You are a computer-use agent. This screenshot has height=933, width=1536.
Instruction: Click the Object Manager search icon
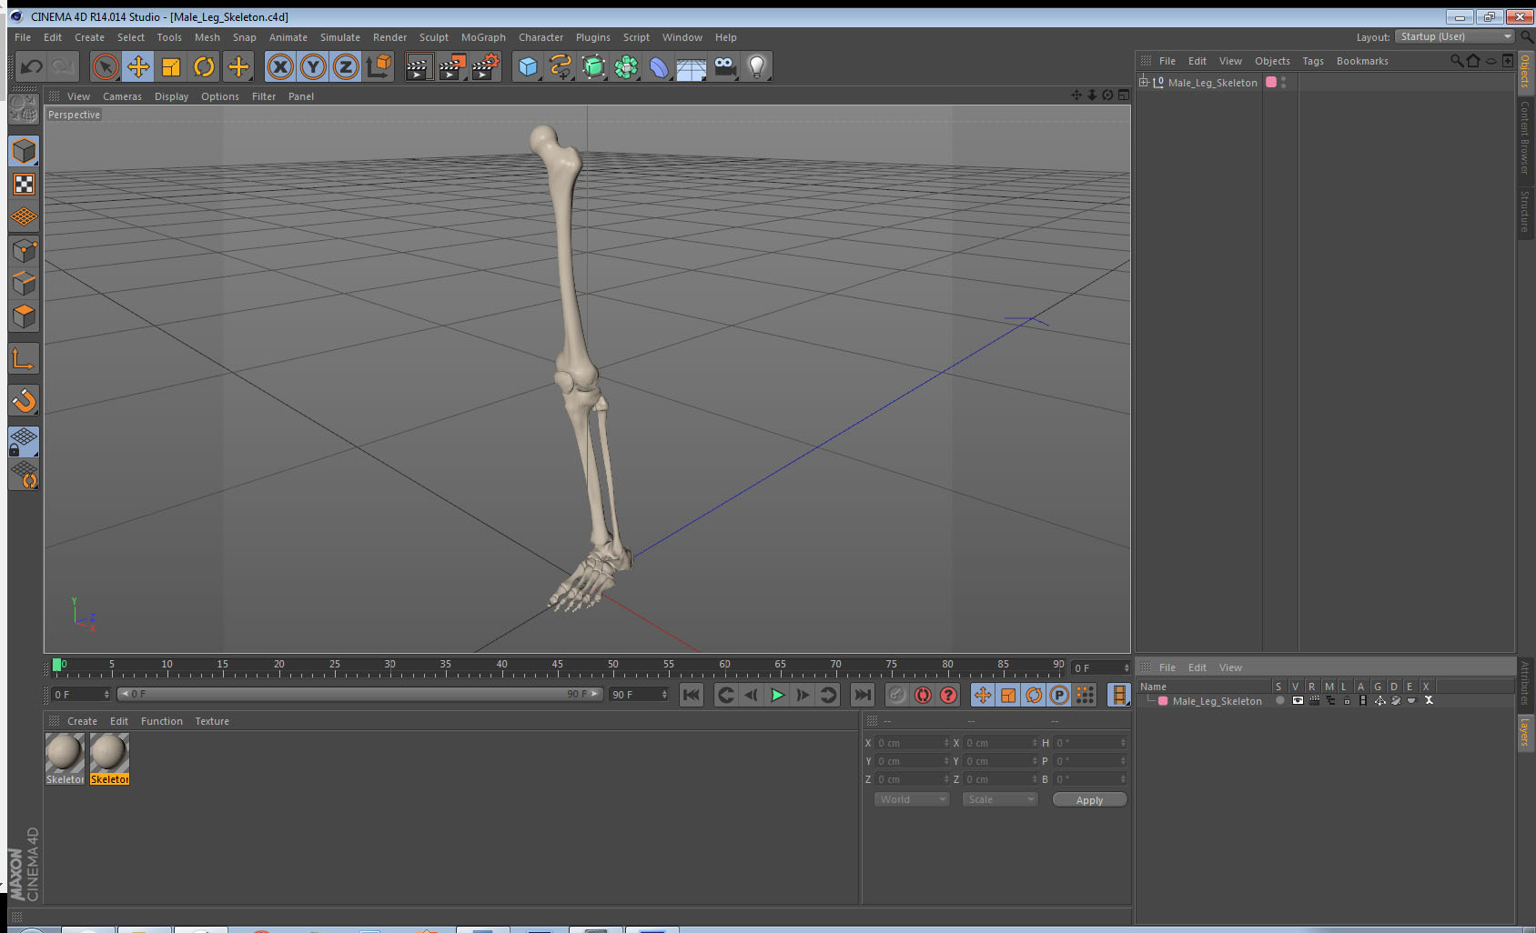[1456, 61]
